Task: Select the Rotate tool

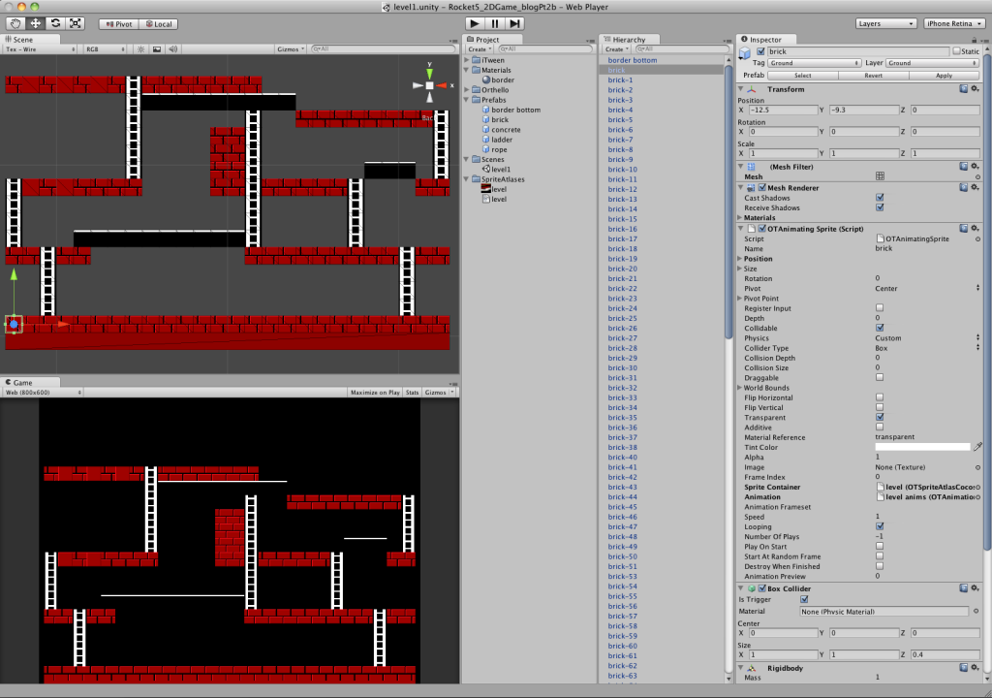Action: click(55, 23)
